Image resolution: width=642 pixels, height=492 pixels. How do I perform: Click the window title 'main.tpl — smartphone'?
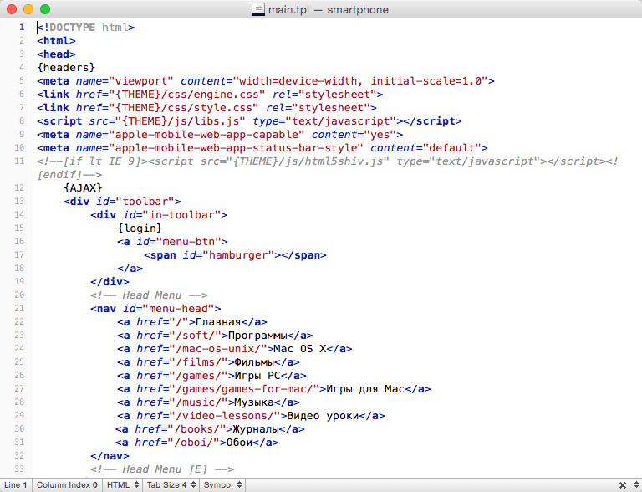pyautogui.click(x=328, y=9)
